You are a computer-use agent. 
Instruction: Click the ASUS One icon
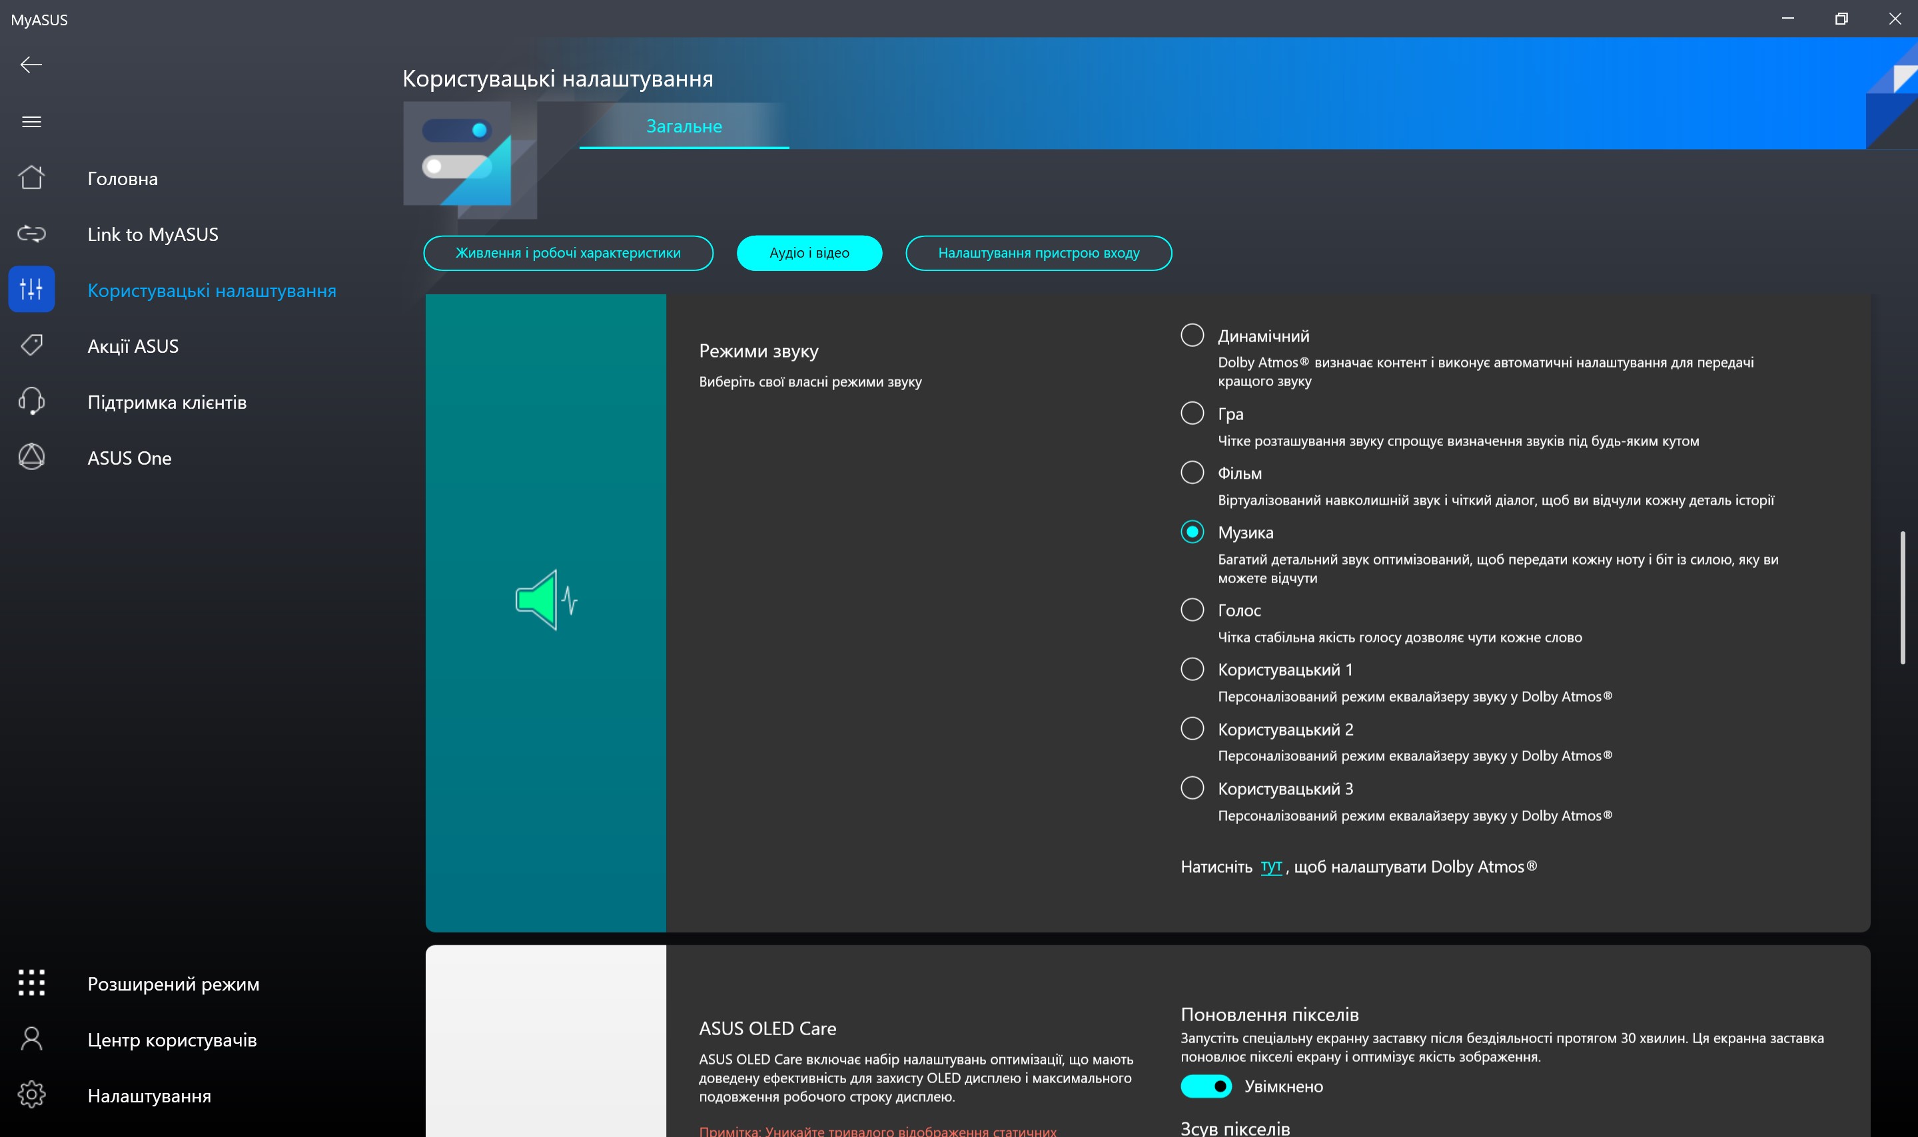pos(31,457)
